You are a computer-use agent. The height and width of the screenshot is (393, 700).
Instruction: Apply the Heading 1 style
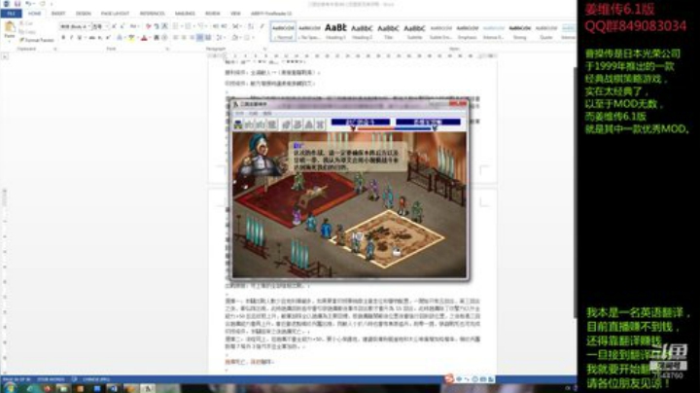(x=335, y=31)
